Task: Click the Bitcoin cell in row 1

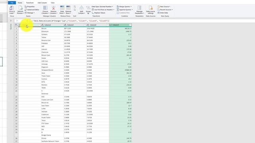Action: pyautogui.click(x=52, y=29)
